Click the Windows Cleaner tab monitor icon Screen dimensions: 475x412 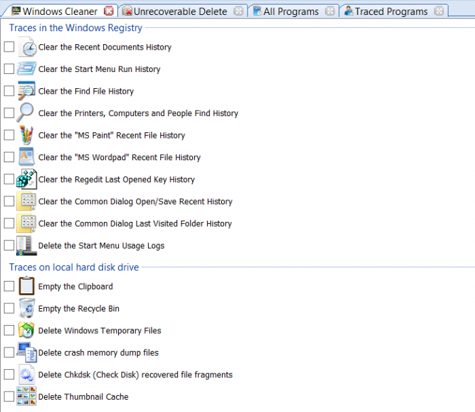16,11
